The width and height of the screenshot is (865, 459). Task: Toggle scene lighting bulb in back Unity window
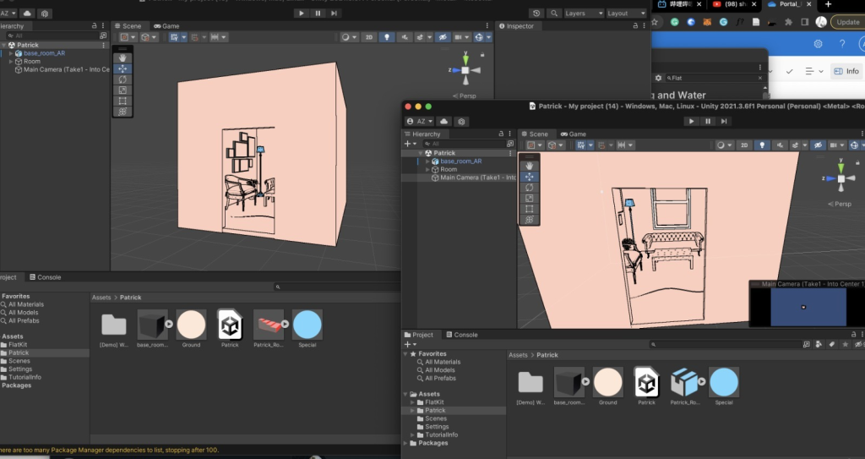(x=387, y=37)
